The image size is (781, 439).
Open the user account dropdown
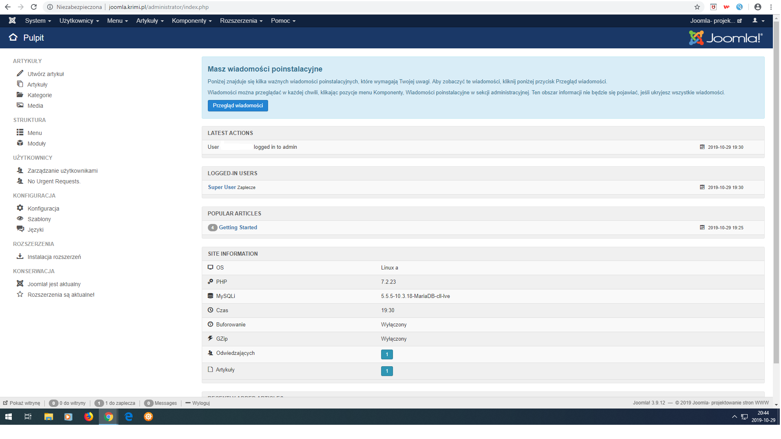pos(758,21)
